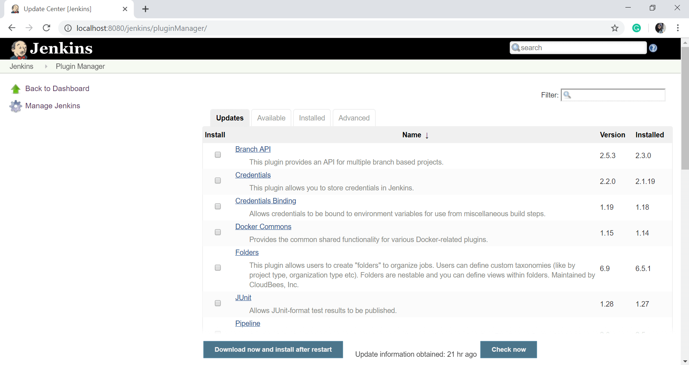The height and width of the screenshot is (365, 689).
Task: Stay on the Updates tab
Action: [x=230, y=118]
